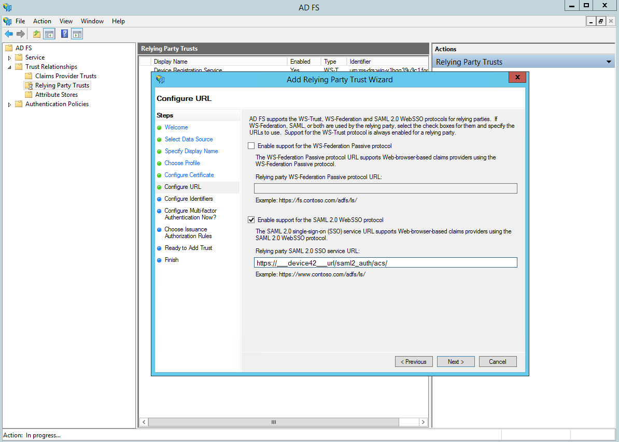Collapse the Relying Party Trusts actions section
Viewport: 619px width, 442px height.
[x=609, y=62]
